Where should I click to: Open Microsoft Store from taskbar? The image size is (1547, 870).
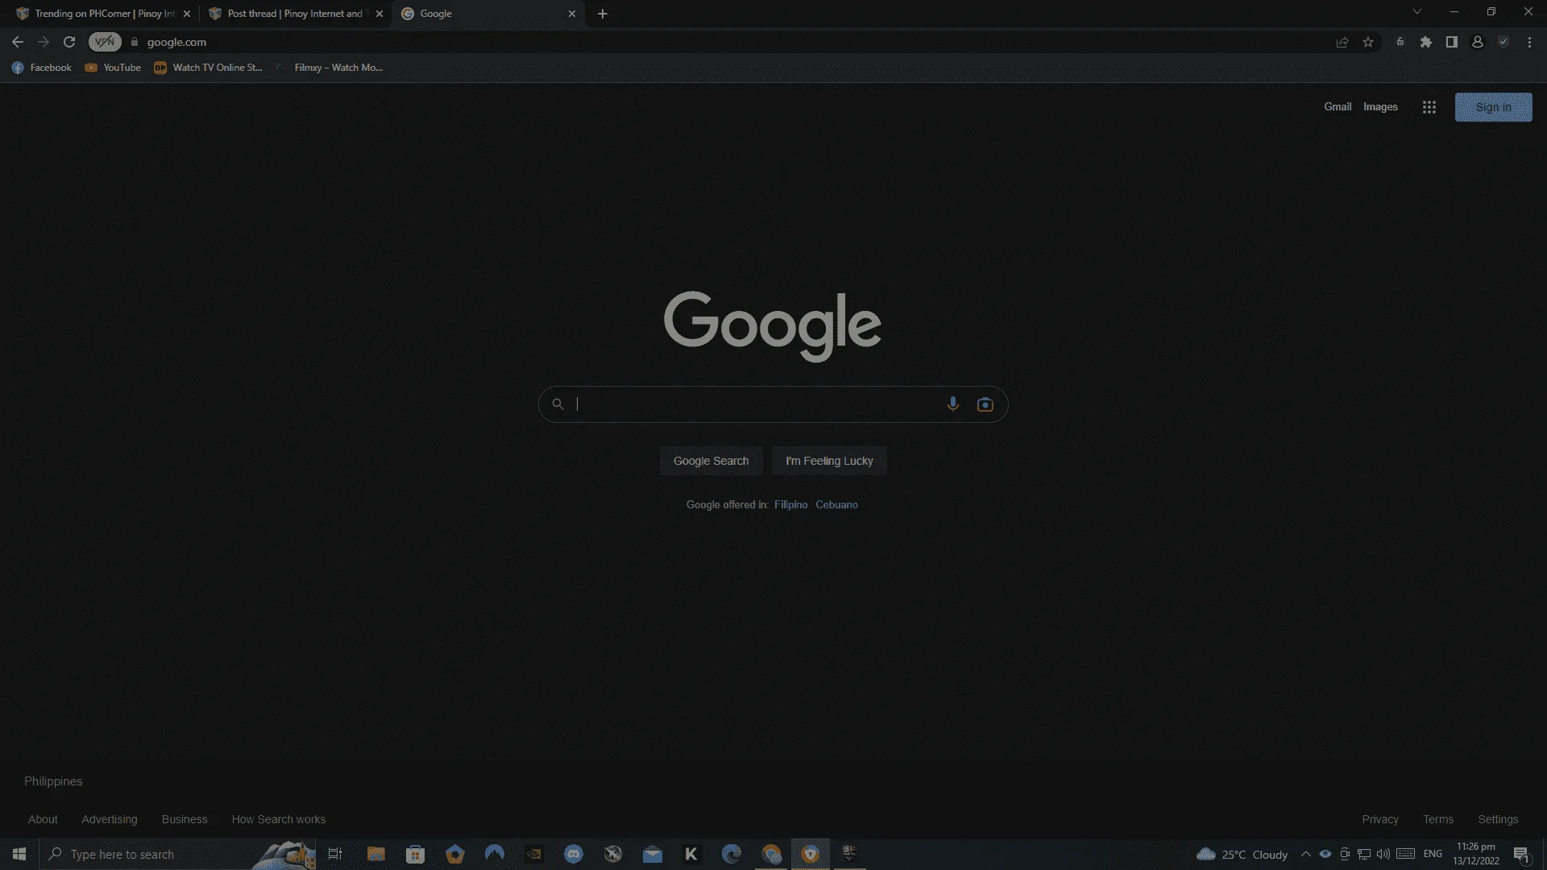[x=415, y=854]
